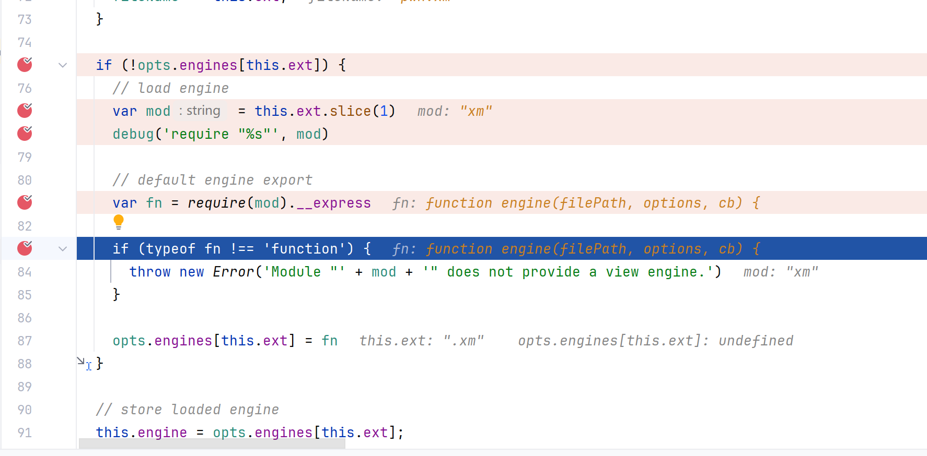Click line number 79 in the gutter
This screenshot has height=456, width=927.
coord(25,157)
